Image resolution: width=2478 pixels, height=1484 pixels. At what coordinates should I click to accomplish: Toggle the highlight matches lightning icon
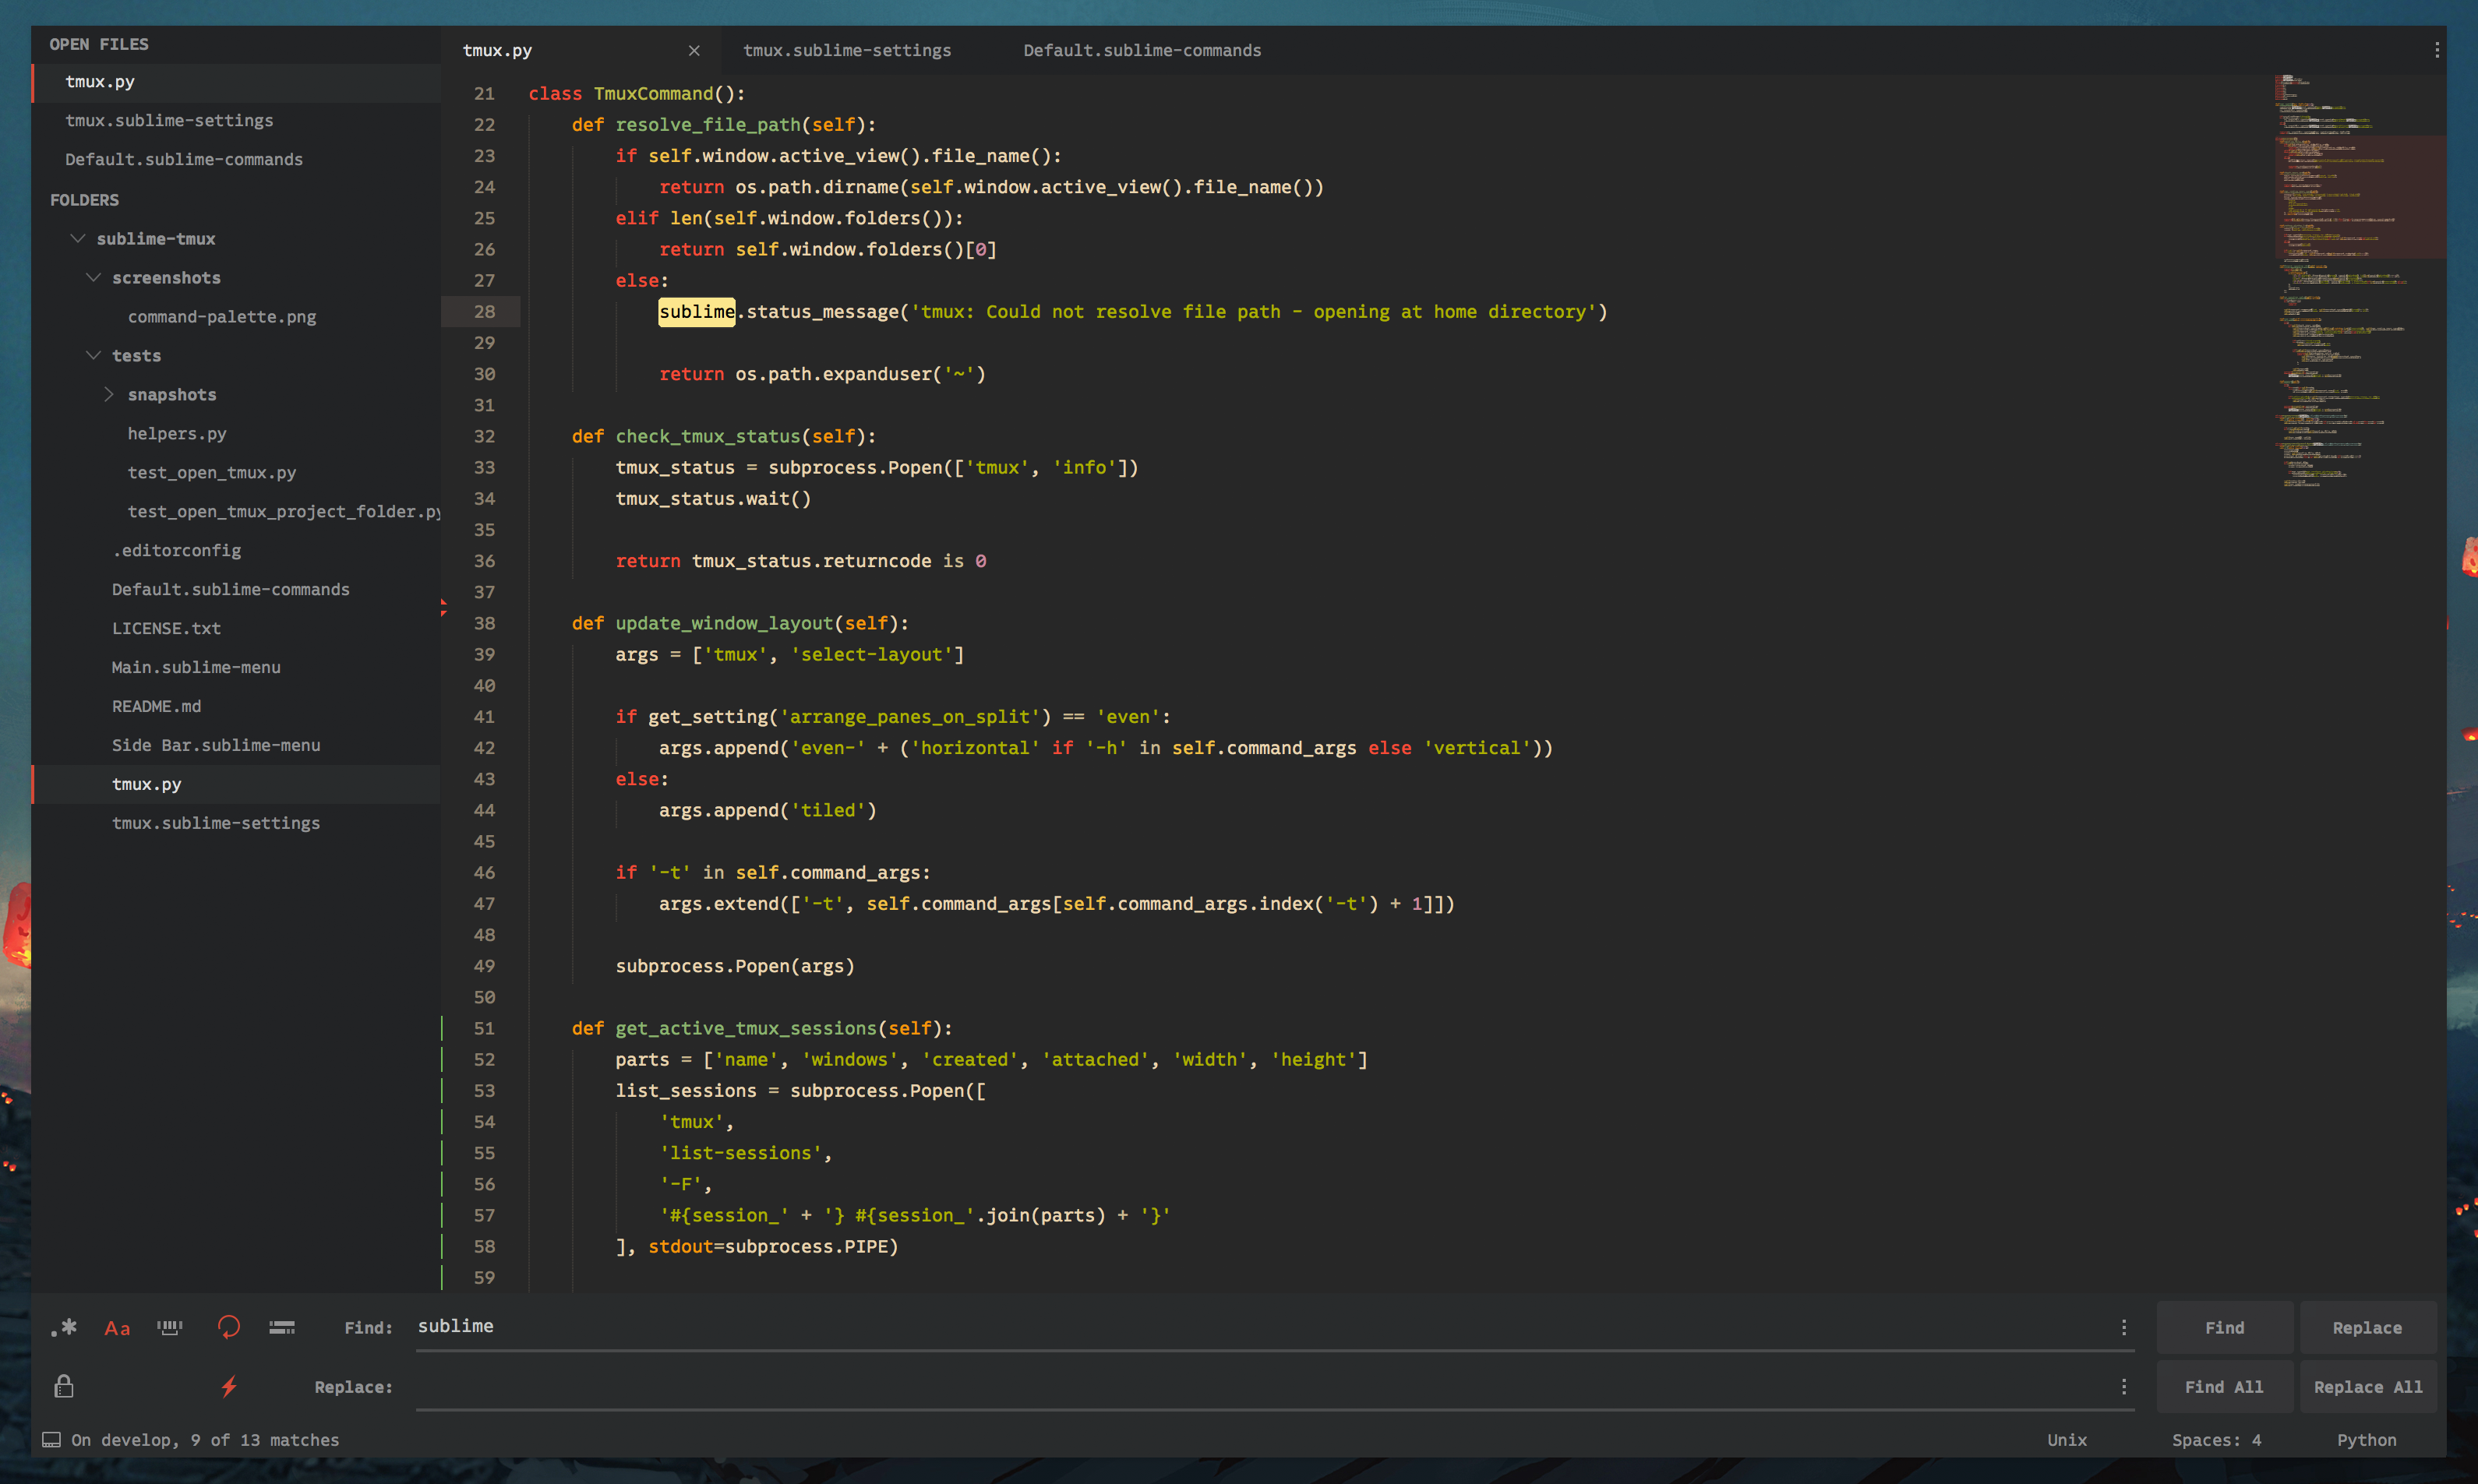click(228, 1386)
